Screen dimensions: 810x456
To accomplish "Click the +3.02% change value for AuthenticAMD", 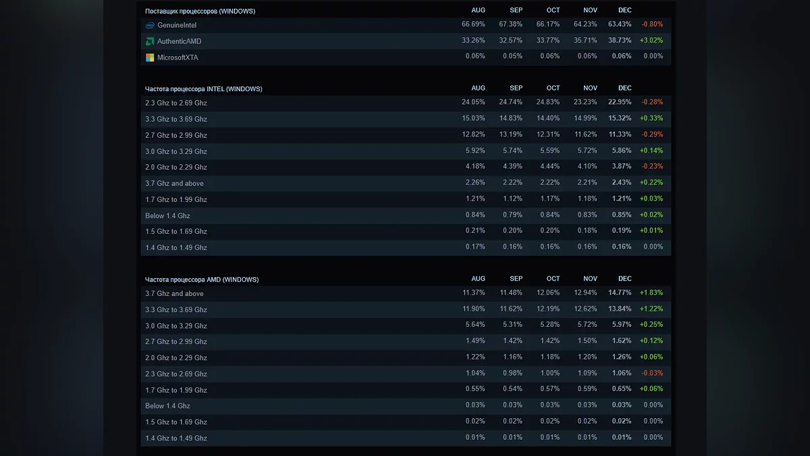I will pyautogui.click(x=651, y=41).
